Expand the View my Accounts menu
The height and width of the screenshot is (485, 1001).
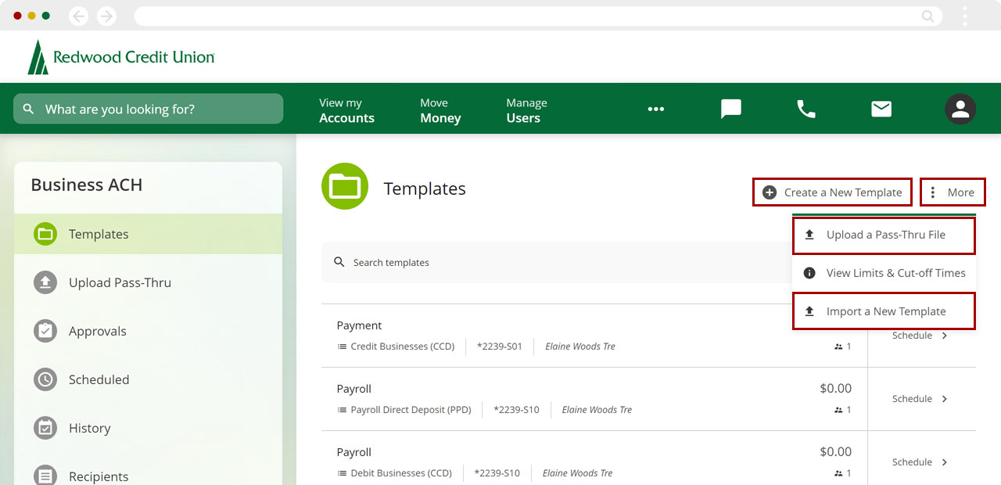[x=346, y=110]
